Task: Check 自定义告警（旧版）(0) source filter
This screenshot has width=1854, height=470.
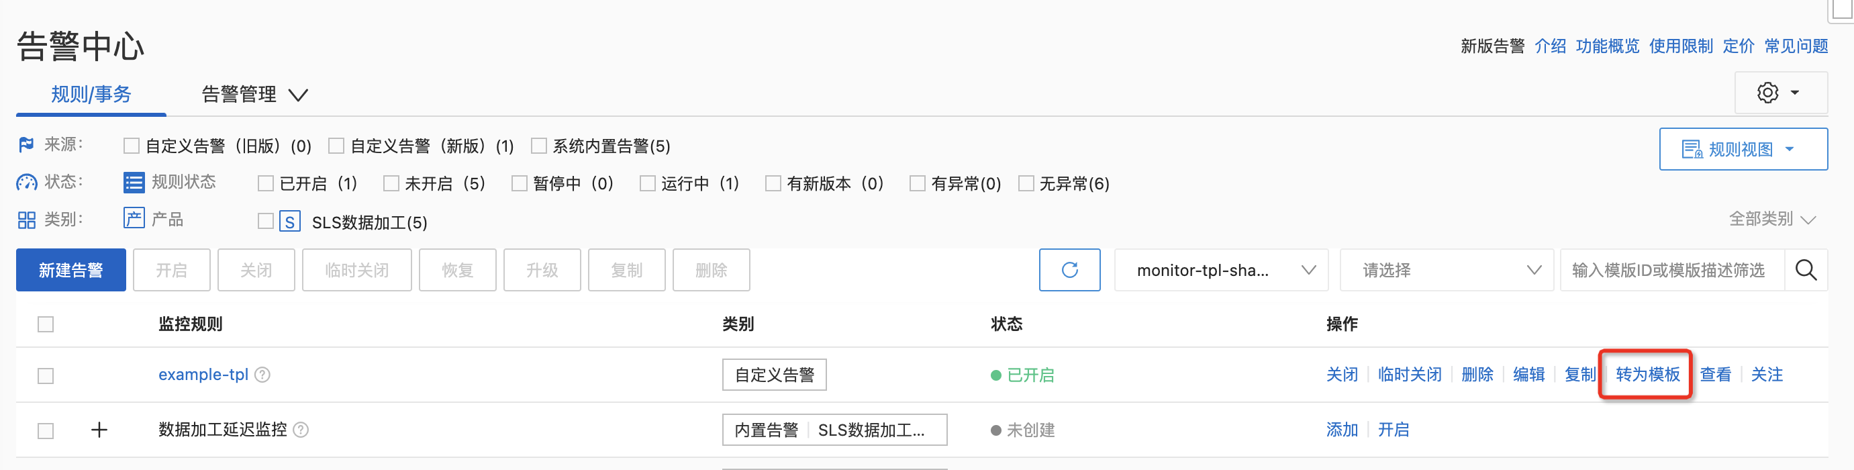Action: click(x=131, y=146)
